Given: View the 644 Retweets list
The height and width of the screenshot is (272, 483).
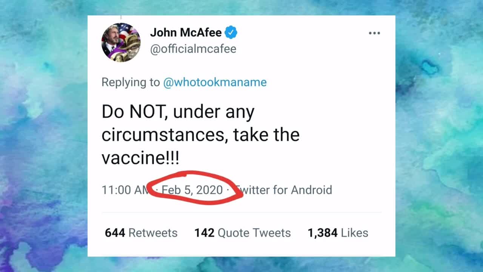Looking at the screenshot, I should click(x=141, y=233).
